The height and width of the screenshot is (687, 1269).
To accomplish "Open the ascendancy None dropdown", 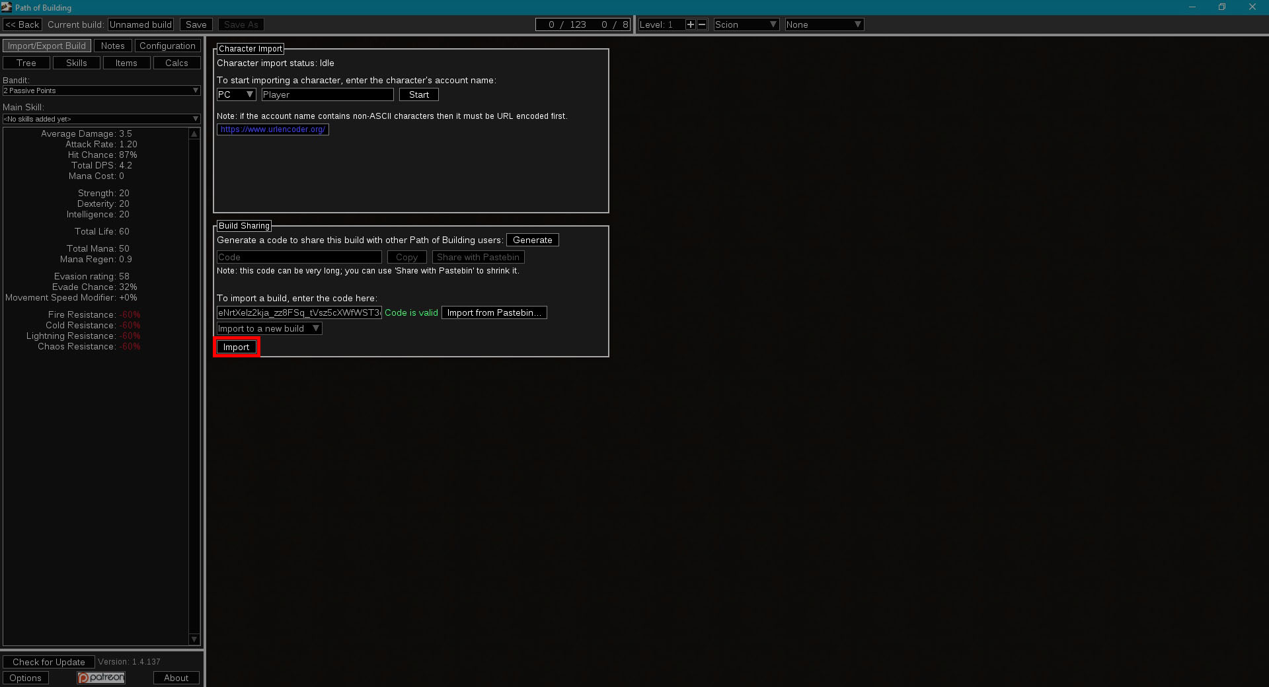I will pos(824,24).
